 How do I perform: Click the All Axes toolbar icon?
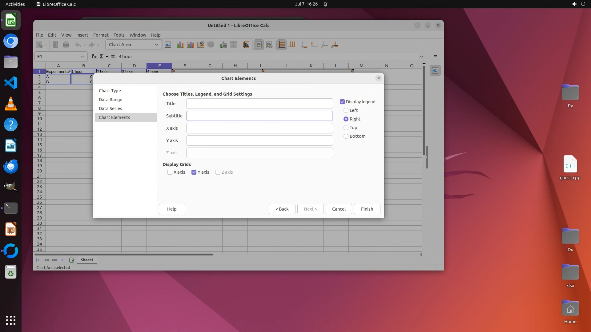pyautogui.click(x=335, y=45)
